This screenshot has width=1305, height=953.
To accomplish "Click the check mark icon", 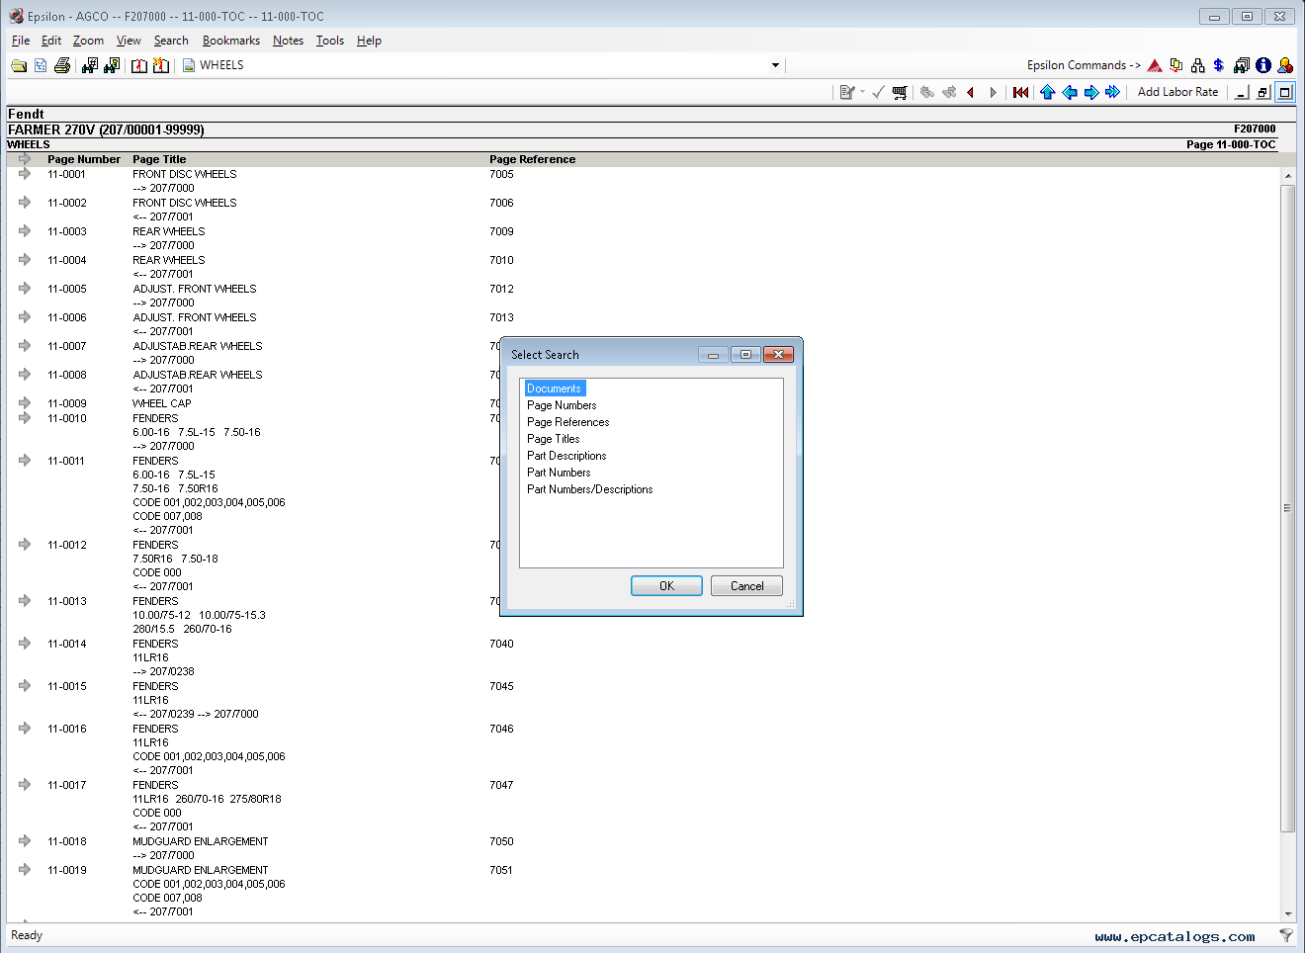I will (878, 92).
